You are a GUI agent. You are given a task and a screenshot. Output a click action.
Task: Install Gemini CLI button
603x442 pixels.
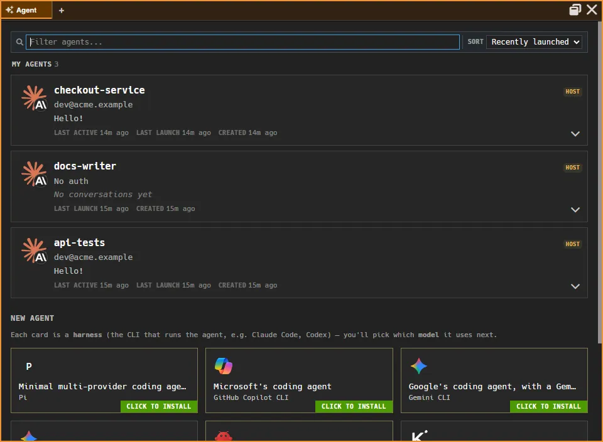[x=549, y=407]
